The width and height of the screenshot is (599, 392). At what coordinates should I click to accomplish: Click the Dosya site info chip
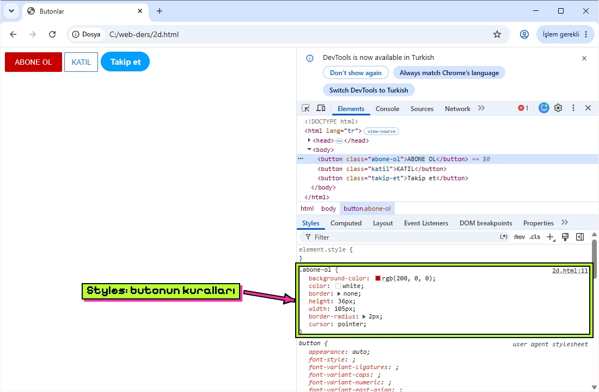click(x=87, y=34)
